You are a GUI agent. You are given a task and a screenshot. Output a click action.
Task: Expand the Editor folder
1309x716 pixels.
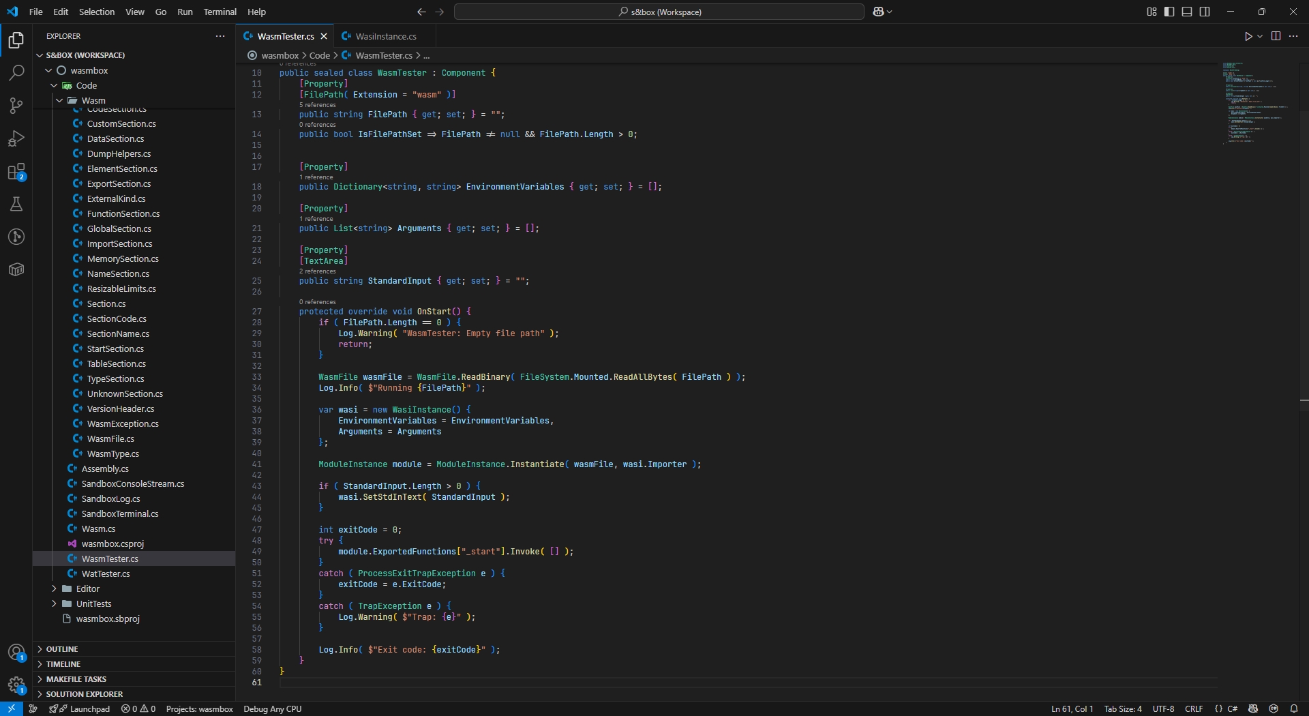click(x=134, y=588)
